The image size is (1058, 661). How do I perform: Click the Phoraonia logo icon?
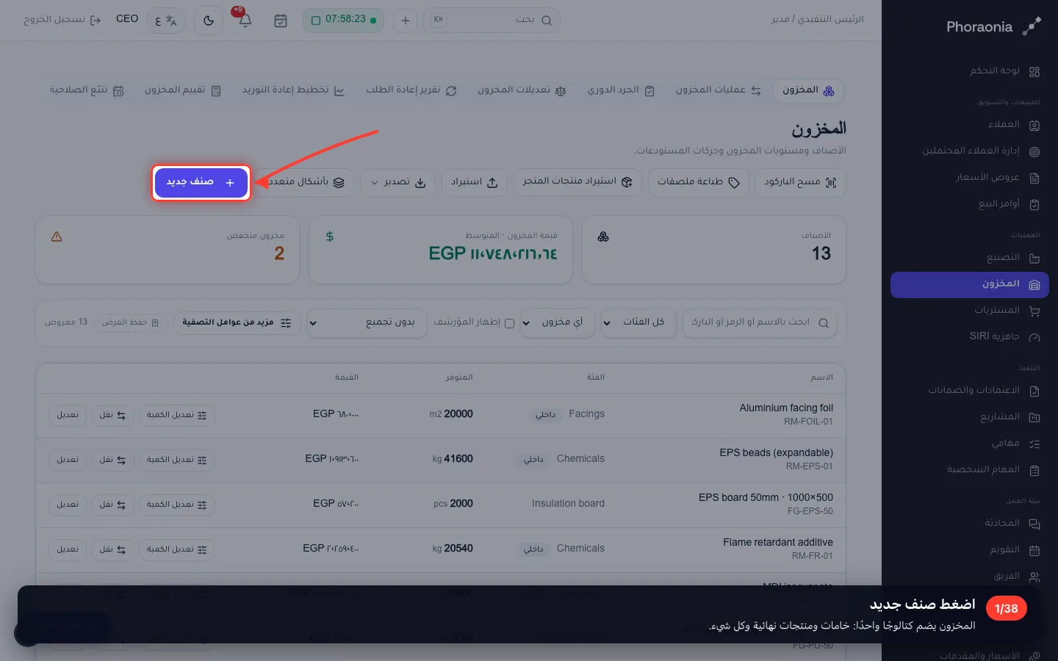click(1032, 26)
